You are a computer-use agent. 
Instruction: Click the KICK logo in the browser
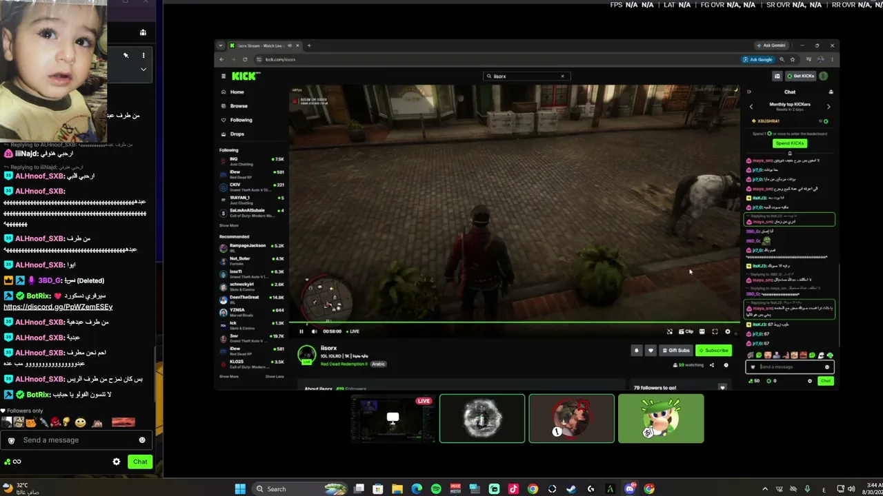pos(246,76)
